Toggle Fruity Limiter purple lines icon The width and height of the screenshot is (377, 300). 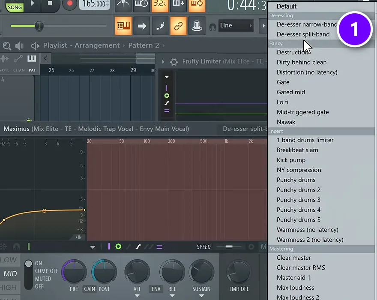coord(167,111)
